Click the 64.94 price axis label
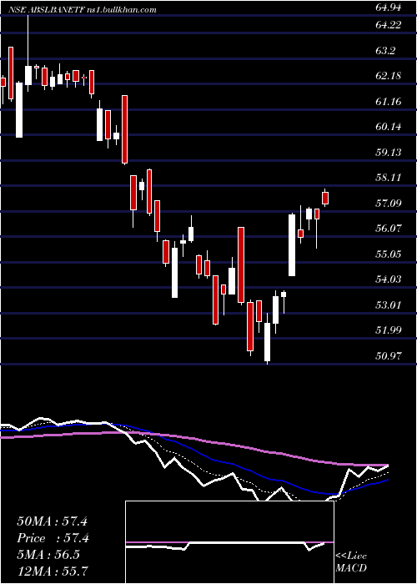This screenshot has height=584, width=417. [x=389, y=7]
